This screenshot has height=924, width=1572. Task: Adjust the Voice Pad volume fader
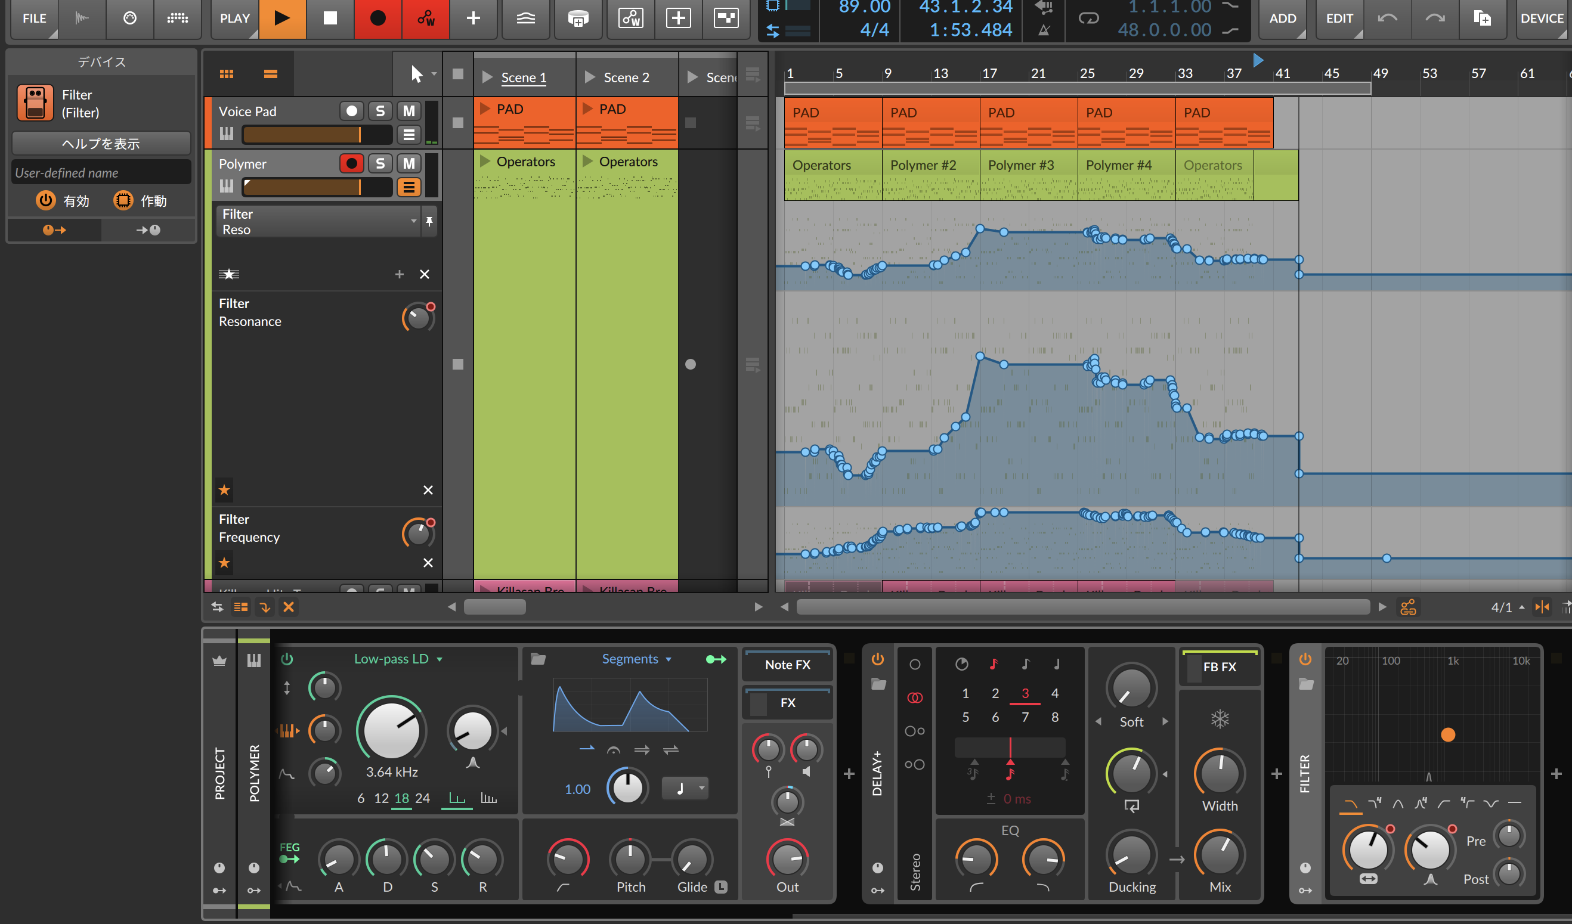coord(317,134)
